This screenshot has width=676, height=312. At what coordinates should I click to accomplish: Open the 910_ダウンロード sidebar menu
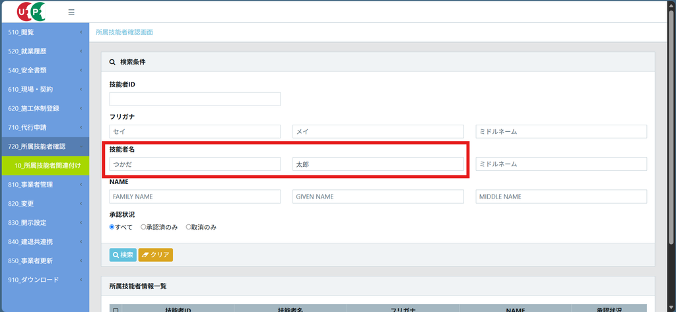point(46,279)
